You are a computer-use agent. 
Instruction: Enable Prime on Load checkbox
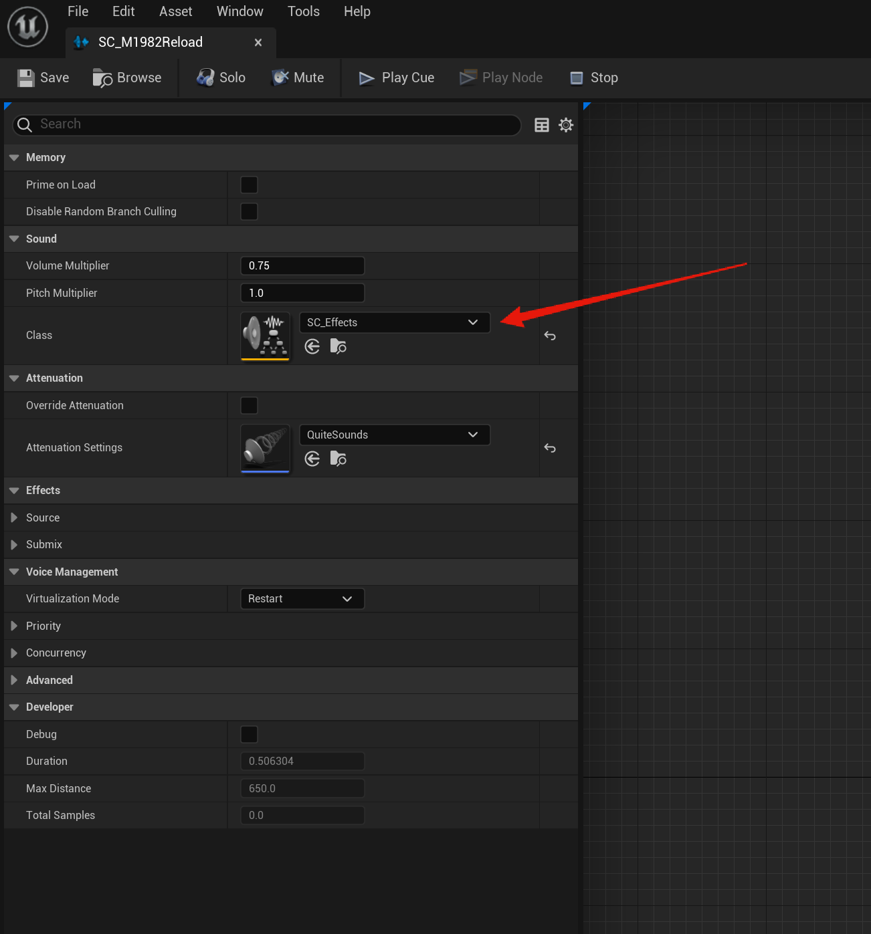(x=249, y=185)
